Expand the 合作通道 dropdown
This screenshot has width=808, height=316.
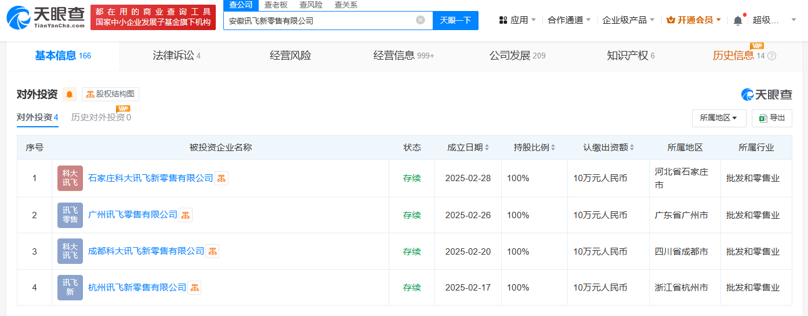click(569, 20)
